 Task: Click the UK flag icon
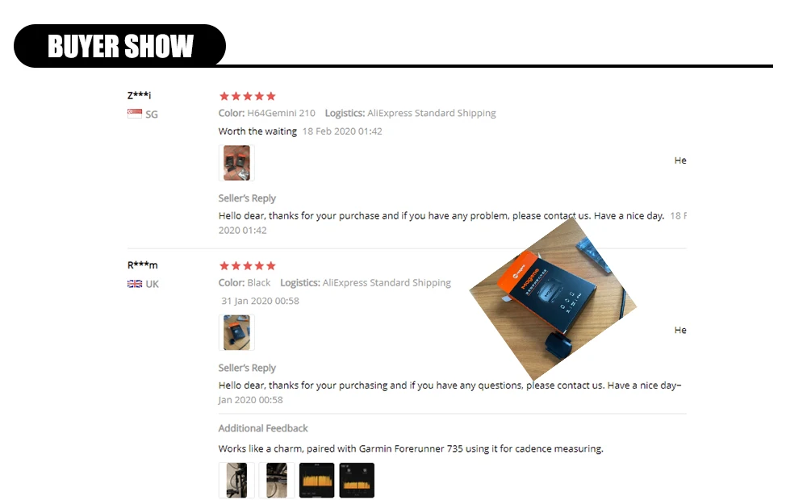tap(135, 283)
